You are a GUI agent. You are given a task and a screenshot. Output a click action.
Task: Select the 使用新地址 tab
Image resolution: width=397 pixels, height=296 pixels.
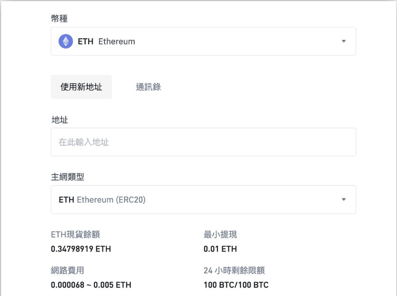pyautogui.click(x=81, y=87)
